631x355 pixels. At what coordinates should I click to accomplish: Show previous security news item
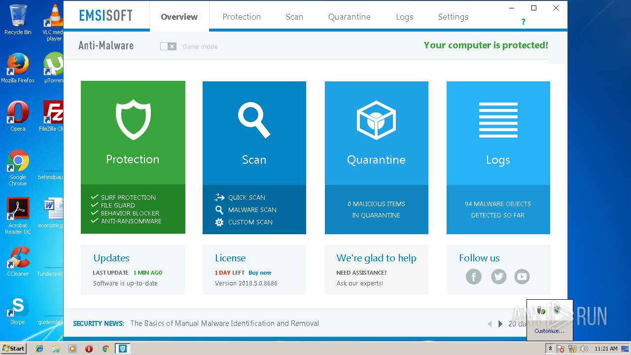click(x=490, y=324)
